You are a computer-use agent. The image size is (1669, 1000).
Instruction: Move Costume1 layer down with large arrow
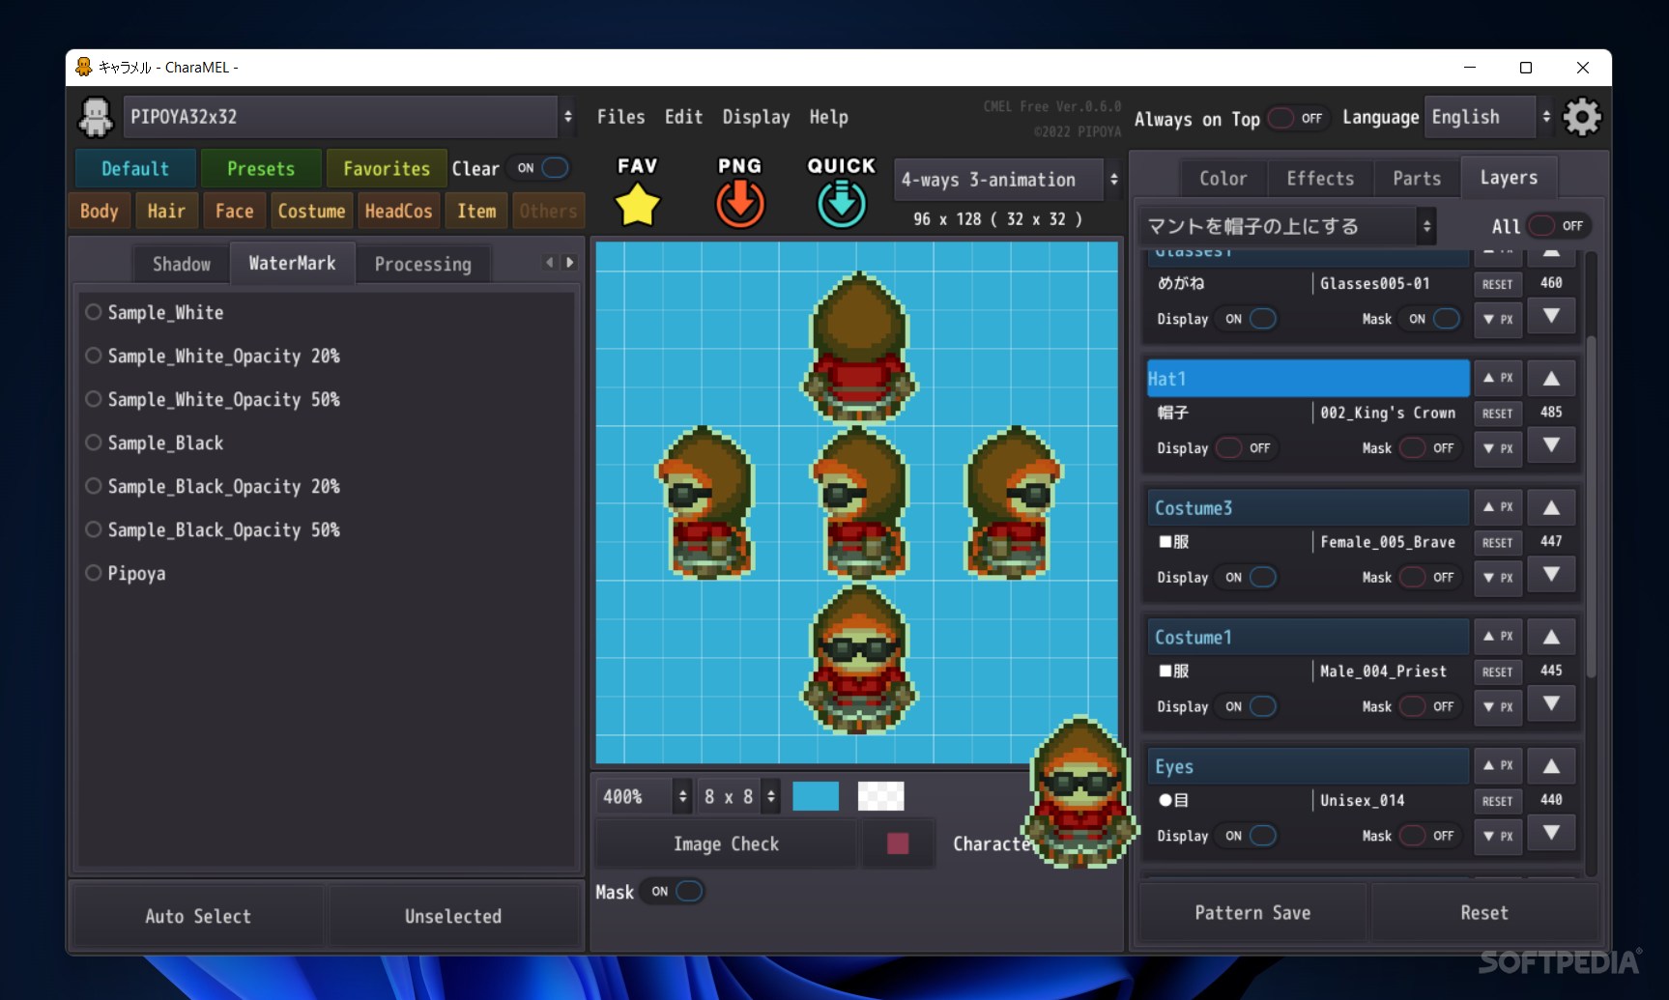coord(1551,703)
